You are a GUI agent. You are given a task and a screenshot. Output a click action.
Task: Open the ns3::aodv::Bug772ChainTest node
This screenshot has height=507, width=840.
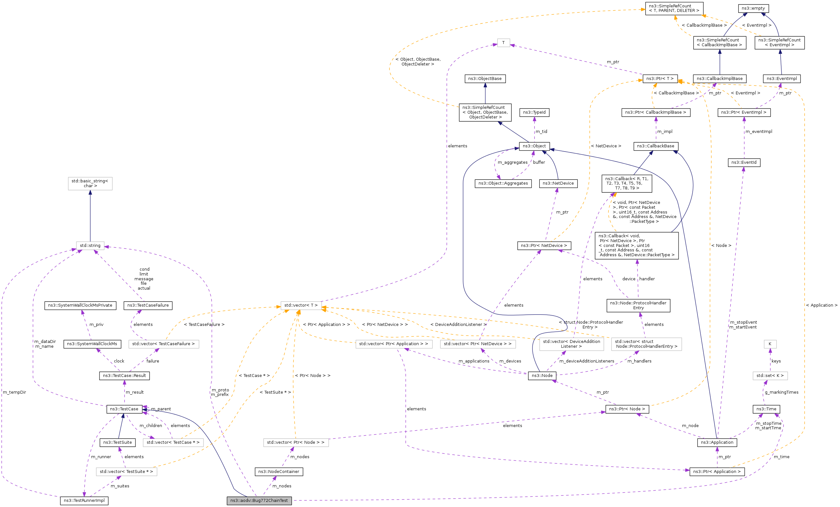[x=259, y=501]
